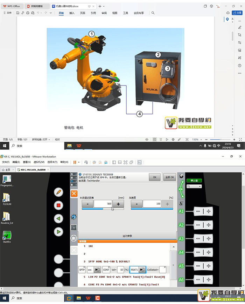This screenshot has height=304, width=245.
Task: Click the print preview icon in WPS
Action: coord(33,13)
